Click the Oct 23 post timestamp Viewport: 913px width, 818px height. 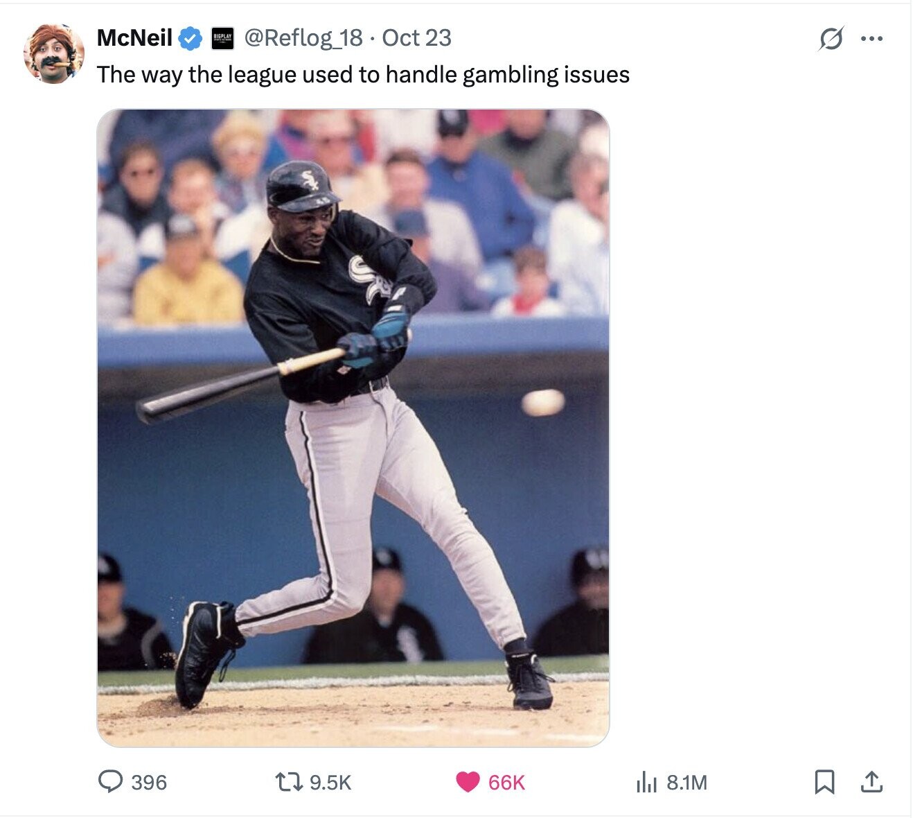[x=416, y=37]
